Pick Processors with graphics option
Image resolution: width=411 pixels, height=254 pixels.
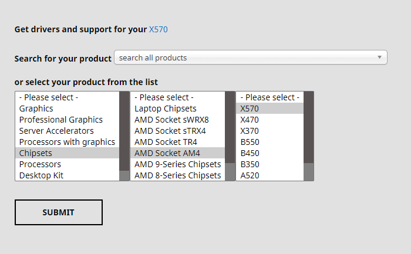tap(67, 142)
